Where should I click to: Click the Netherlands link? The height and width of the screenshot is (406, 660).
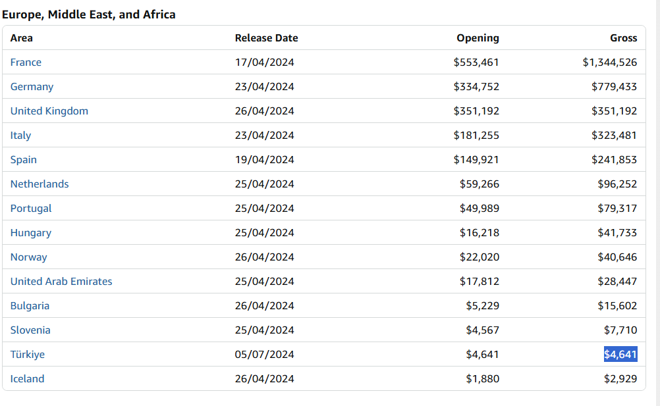40,184
